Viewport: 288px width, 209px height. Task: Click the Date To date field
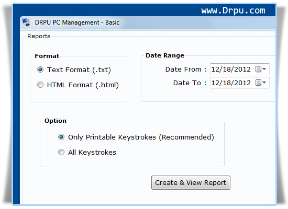coord(240,83)
